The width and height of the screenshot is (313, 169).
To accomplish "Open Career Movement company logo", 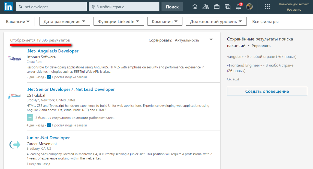I will [15, 144].
